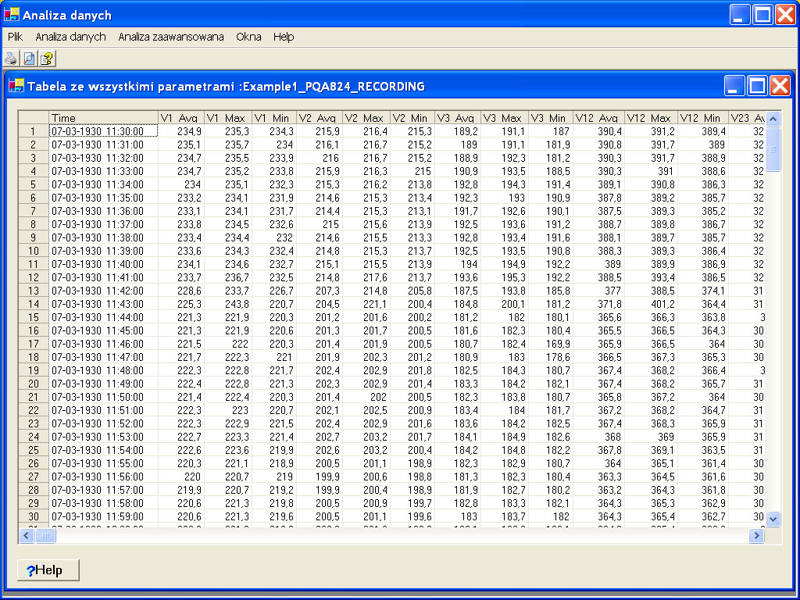Viewport: 800px width, 600px height.
Task: Close the inner table window
Action: click(x=780, y=86)
